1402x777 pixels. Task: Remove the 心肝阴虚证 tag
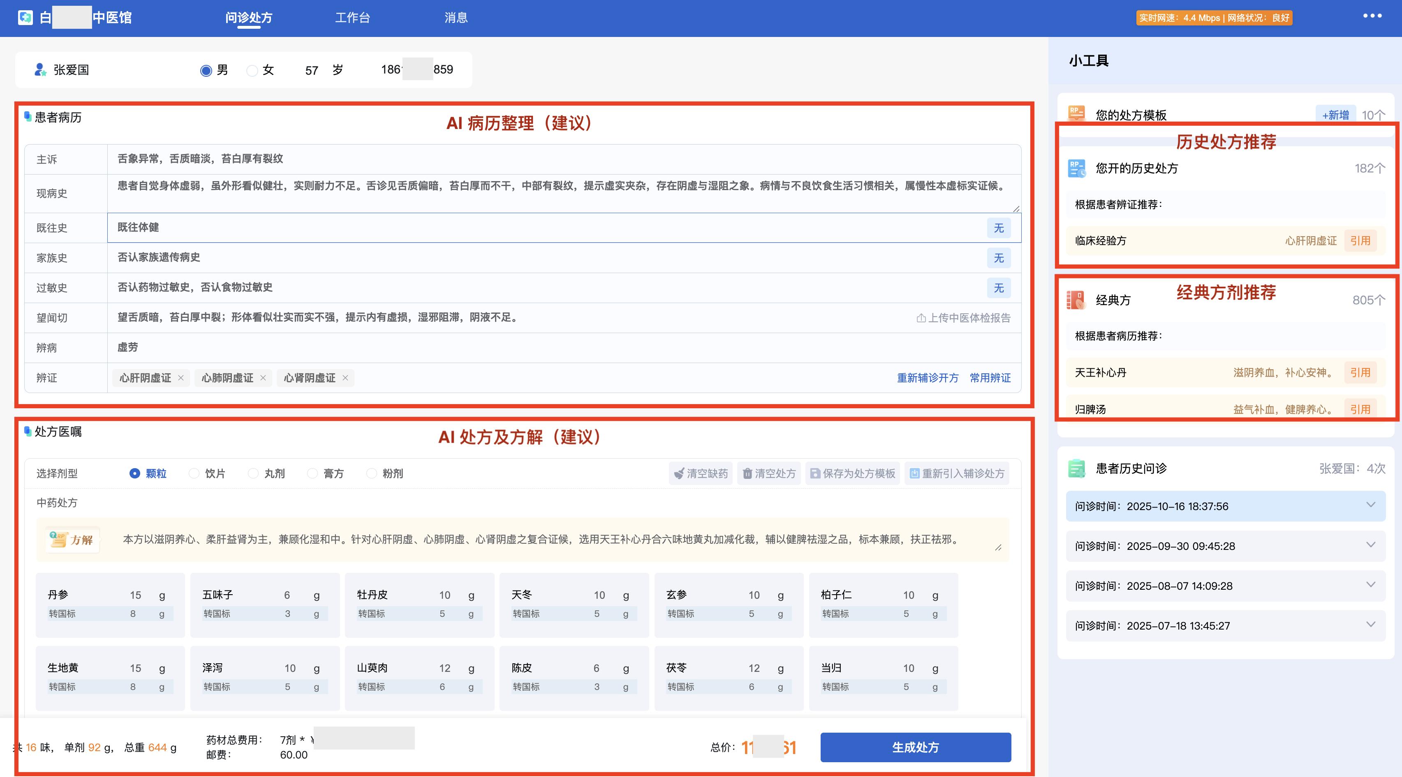(x=180, y=378)
